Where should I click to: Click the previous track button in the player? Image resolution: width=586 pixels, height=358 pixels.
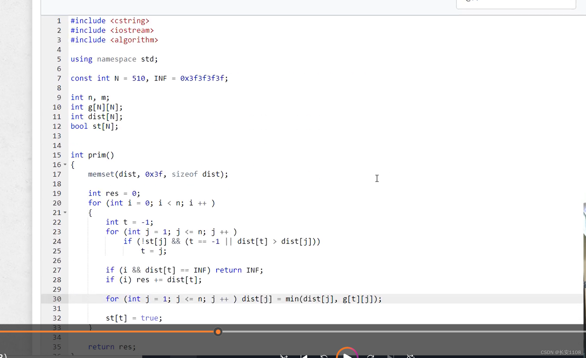[304, 356]
